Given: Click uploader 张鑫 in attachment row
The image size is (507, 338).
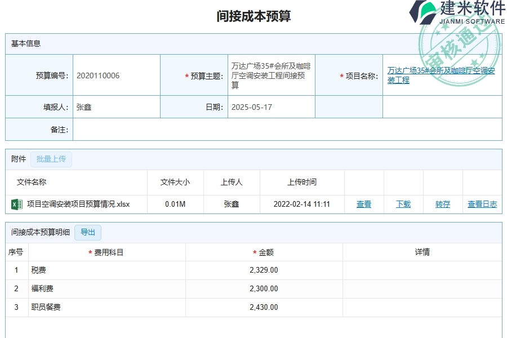Looking at the screenshot, I should (x=232, y=204).
